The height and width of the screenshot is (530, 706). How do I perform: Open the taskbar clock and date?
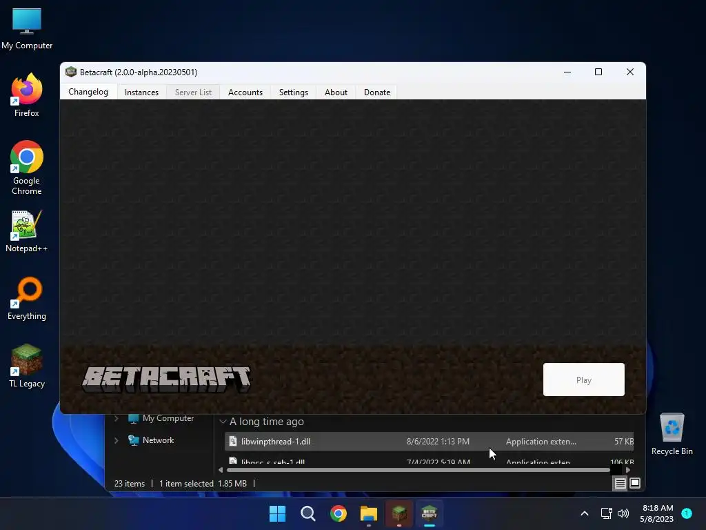[657, 513]
